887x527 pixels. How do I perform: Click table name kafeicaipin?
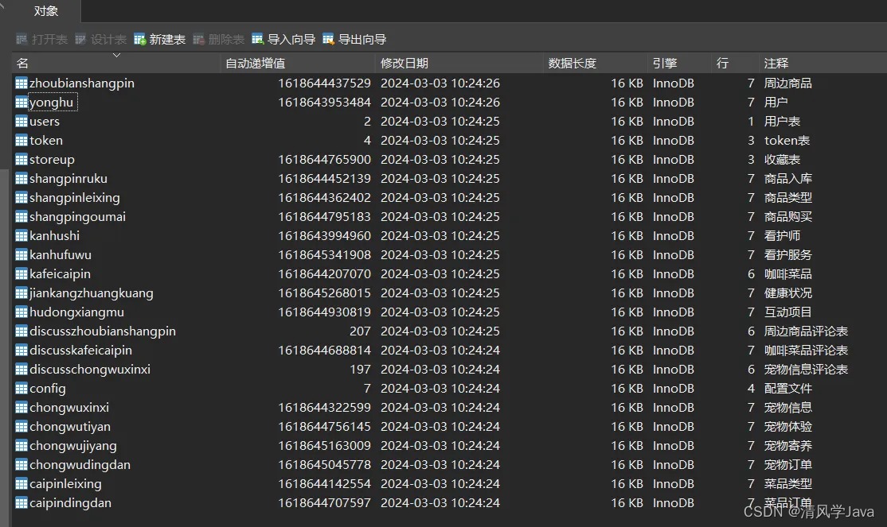(60, 274)
